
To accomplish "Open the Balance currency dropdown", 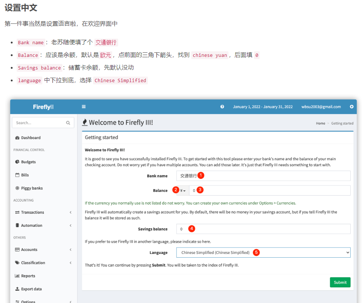I will click(183, 190).
